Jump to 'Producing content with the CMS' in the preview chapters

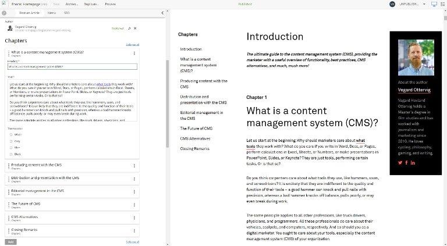click(x=204, y=84)
